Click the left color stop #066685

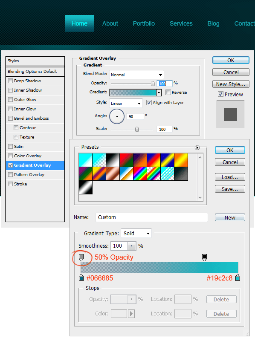(81, 278)
